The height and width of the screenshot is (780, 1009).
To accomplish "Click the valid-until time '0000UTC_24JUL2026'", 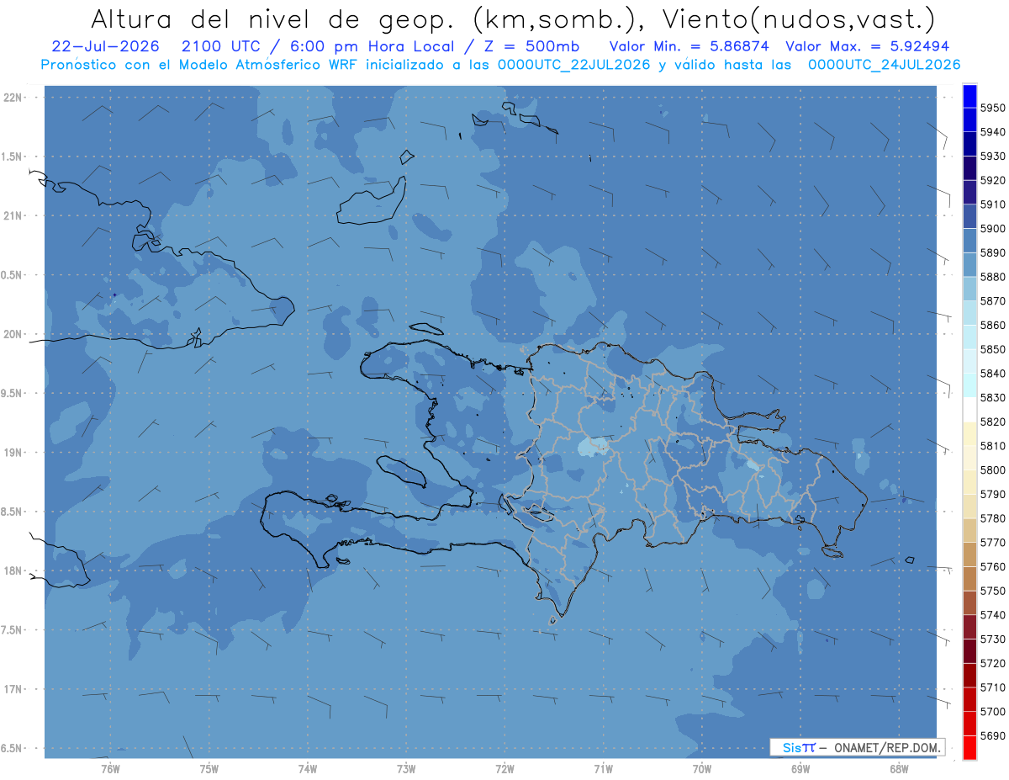I will (x=884, y=65).
